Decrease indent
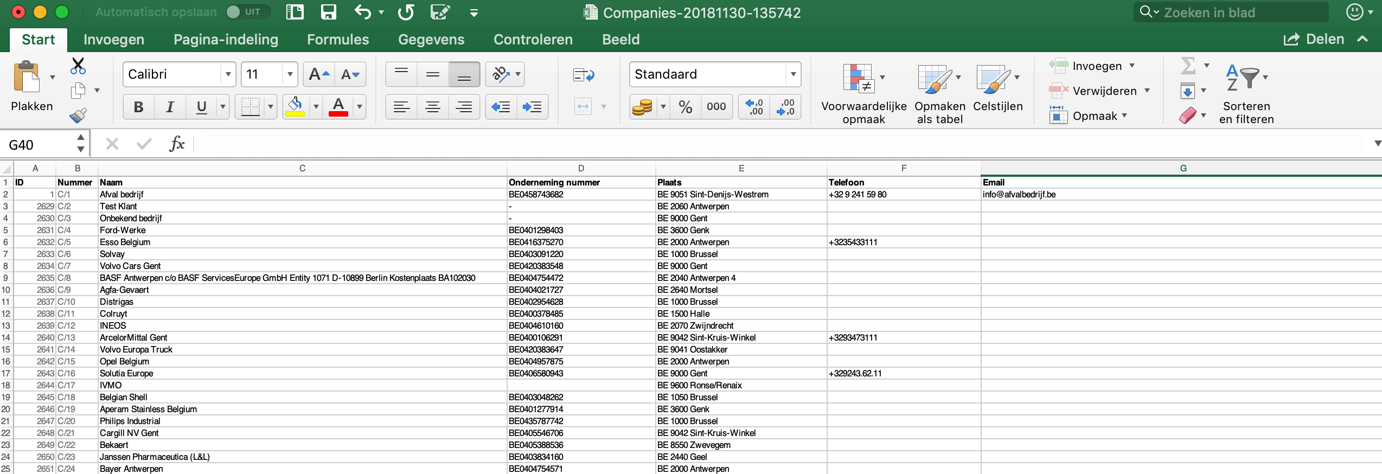The width and height of the screenshot is (1382, 474). point(501,107)
